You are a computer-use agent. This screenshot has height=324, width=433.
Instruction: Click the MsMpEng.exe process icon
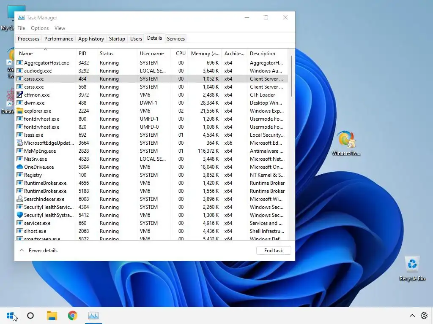tap(19, 151)
